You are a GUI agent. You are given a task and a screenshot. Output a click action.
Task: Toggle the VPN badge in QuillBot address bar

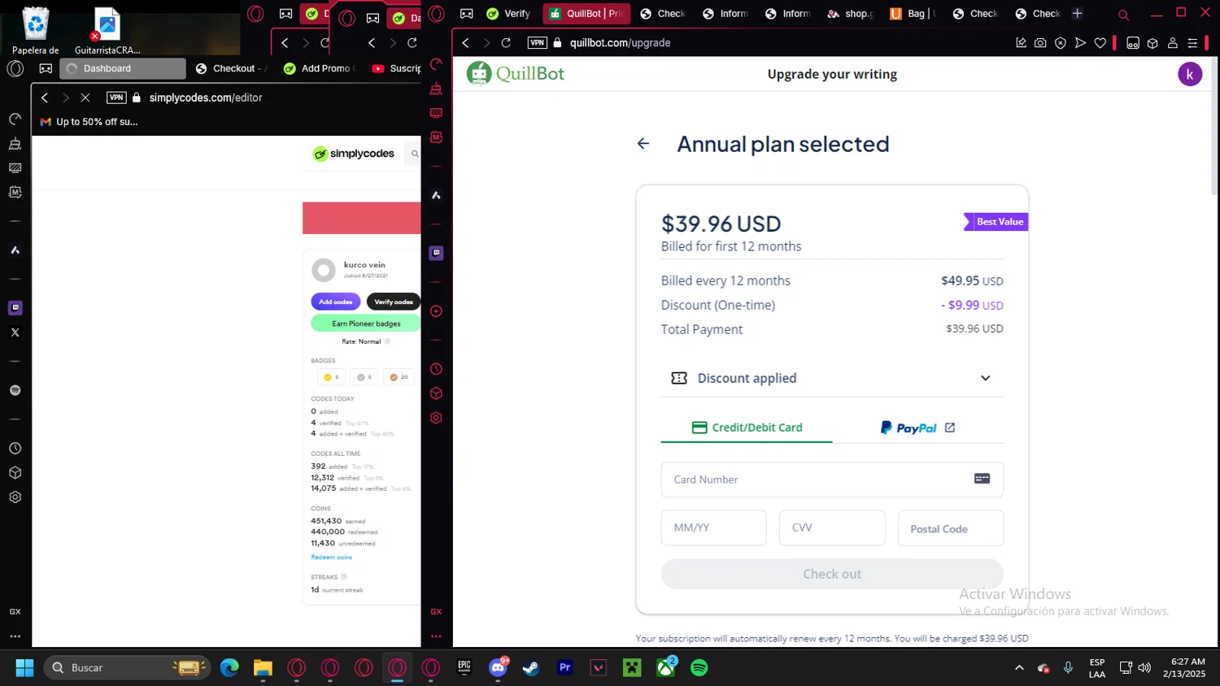tap(537, 43)
